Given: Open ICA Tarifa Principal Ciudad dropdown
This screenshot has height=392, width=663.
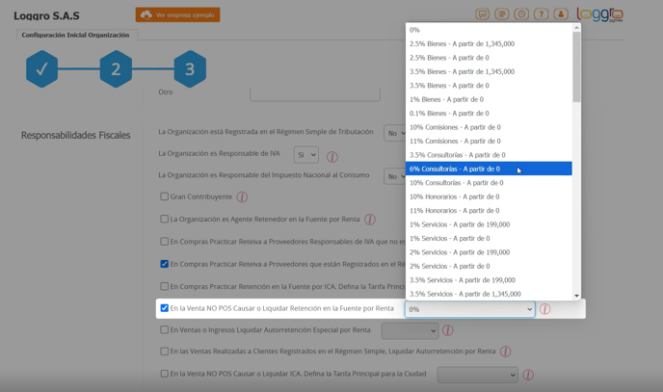Looking at the screenshot, I should click(477, 375).
